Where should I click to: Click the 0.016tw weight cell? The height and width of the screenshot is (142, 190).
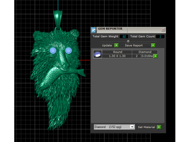(147, 56)
